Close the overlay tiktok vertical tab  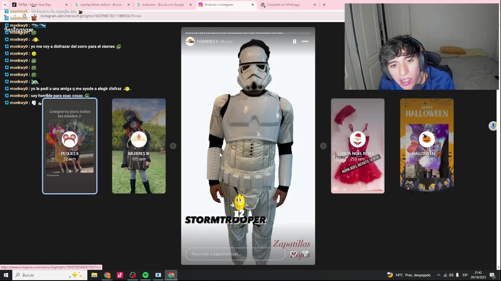tap(128, 5)
